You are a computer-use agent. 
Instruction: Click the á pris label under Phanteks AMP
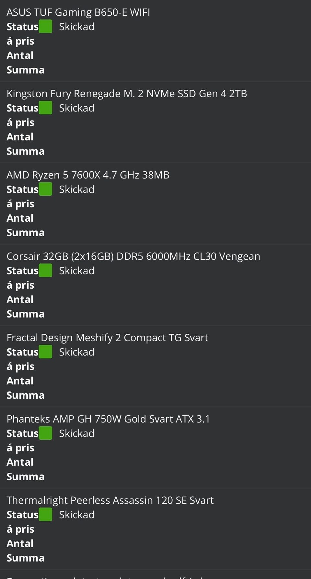tap(20, 448)
